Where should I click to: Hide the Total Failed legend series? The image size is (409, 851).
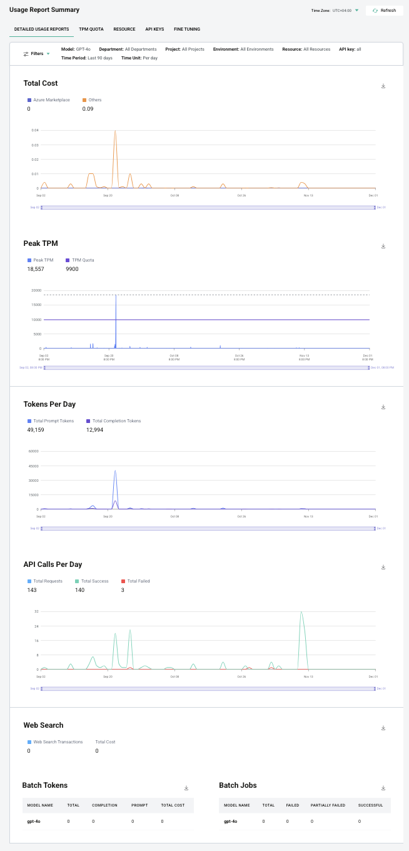(134, 581)
